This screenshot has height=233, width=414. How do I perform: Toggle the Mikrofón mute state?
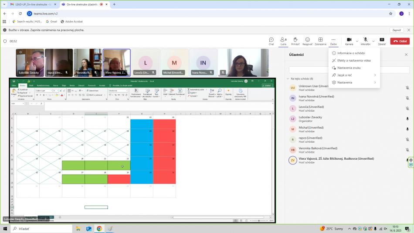point(365,40)
